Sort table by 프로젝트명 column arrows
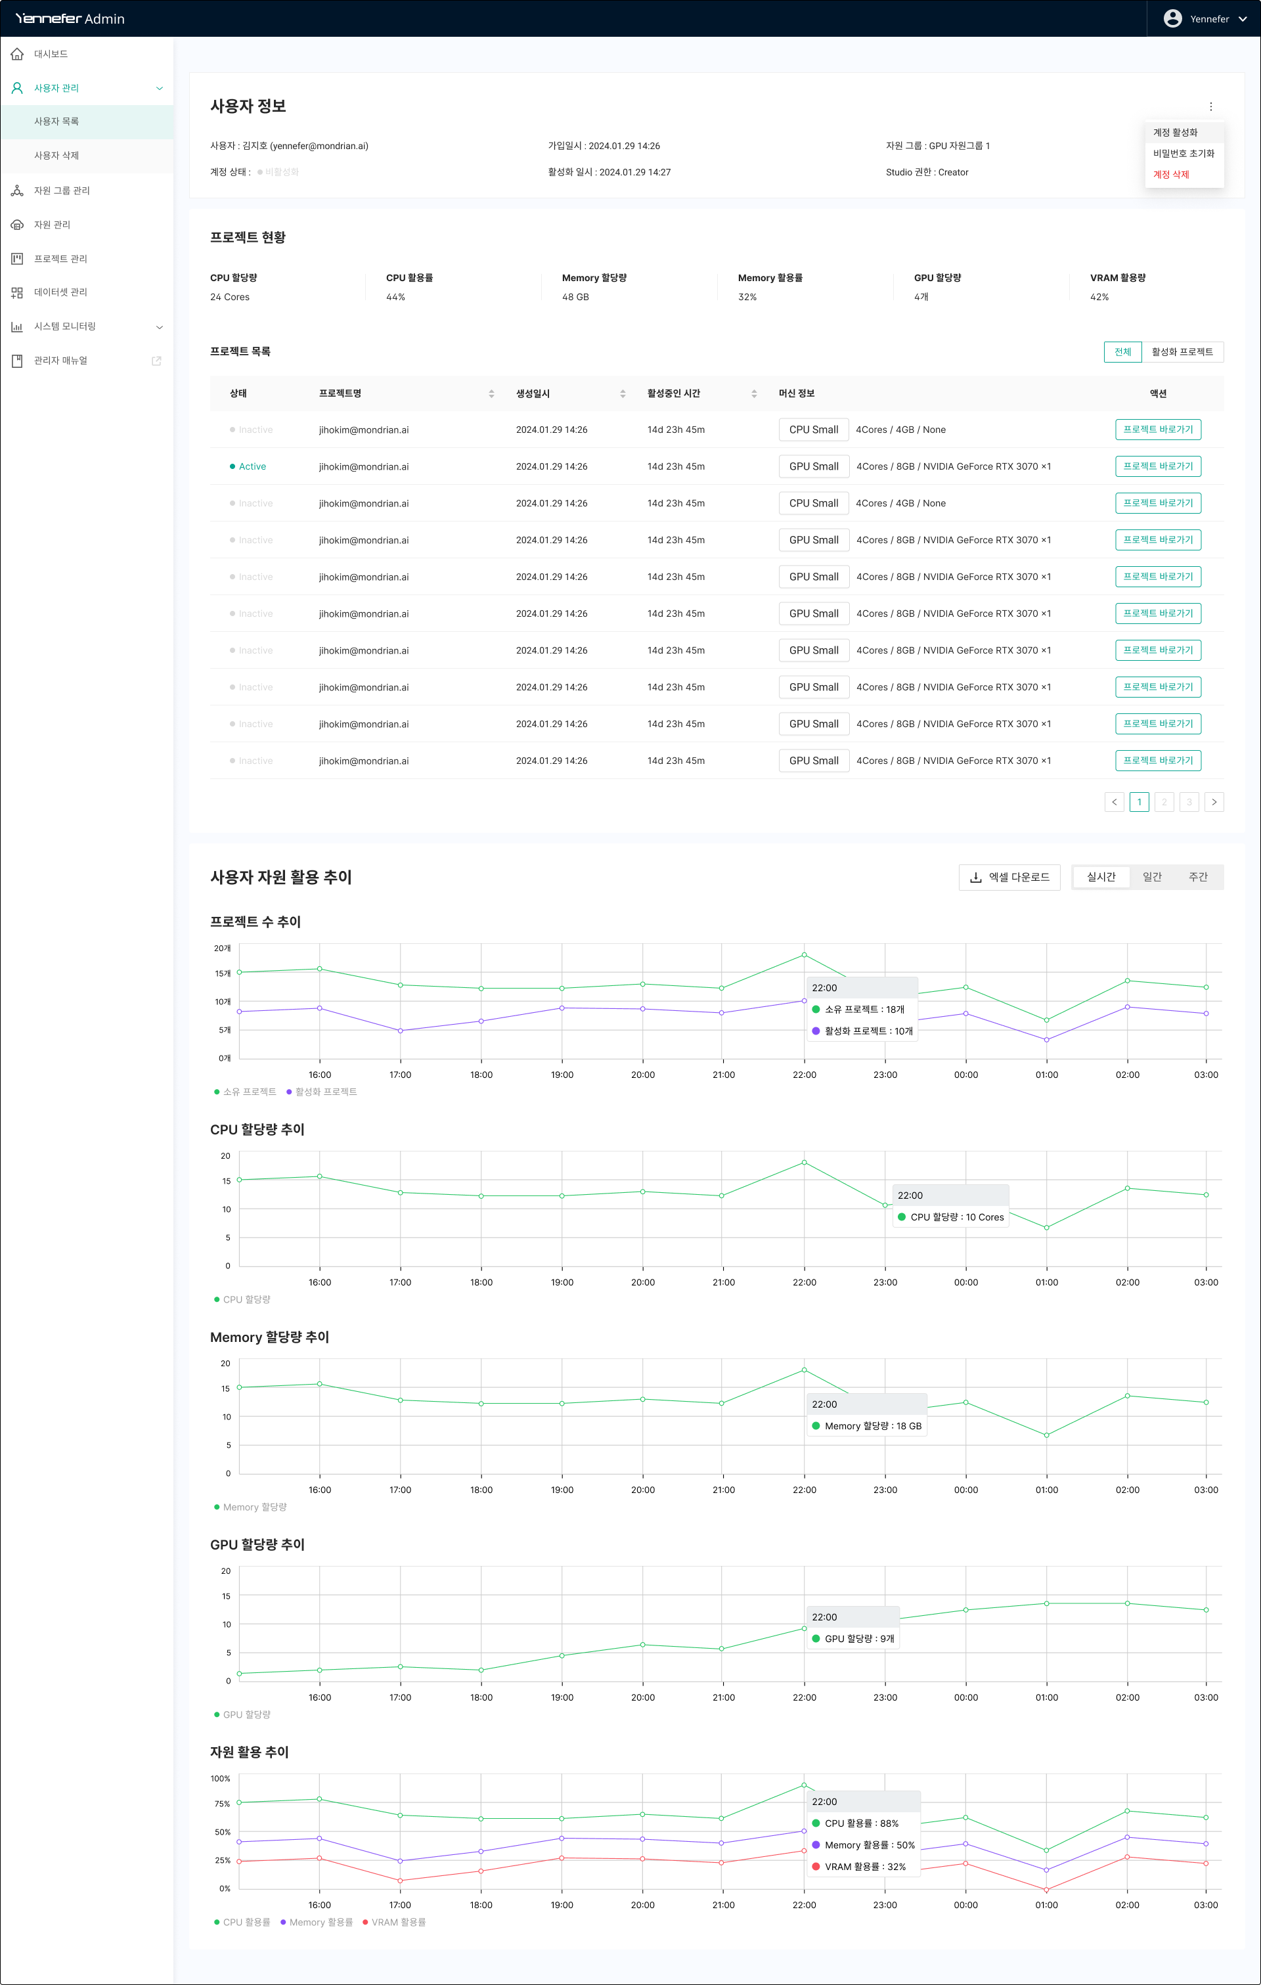The image size is (1261, 1985). pyautogui.click(x=491, y=394)
